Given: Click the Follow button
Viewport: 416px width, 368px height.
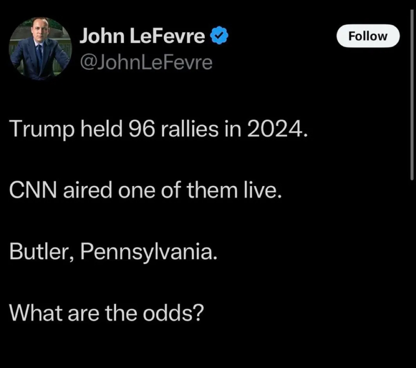Looking at the screenshot, I should (368, 36).
